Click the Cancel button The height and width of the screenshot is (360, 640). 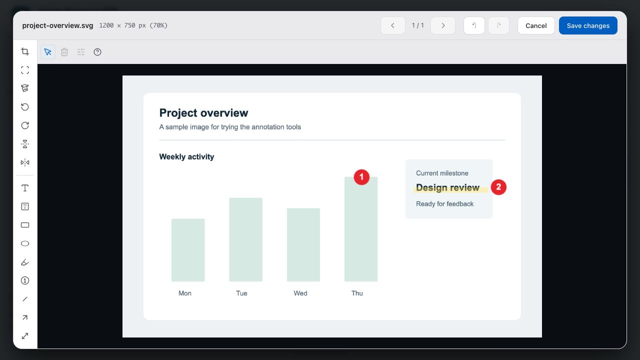tap(536, 25)
